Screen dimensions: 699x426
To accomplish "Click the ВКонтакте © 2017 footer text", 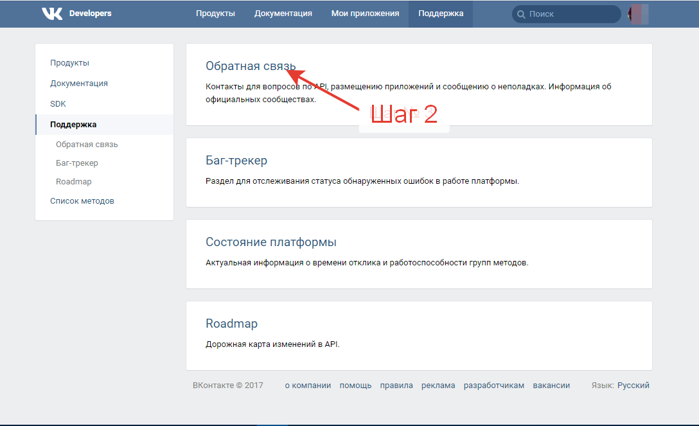I will click(x=228, y=386).
